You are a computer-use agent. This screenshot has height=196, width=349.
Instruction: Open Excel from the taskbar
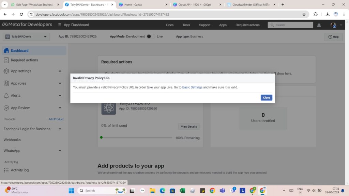pos(183,191)
